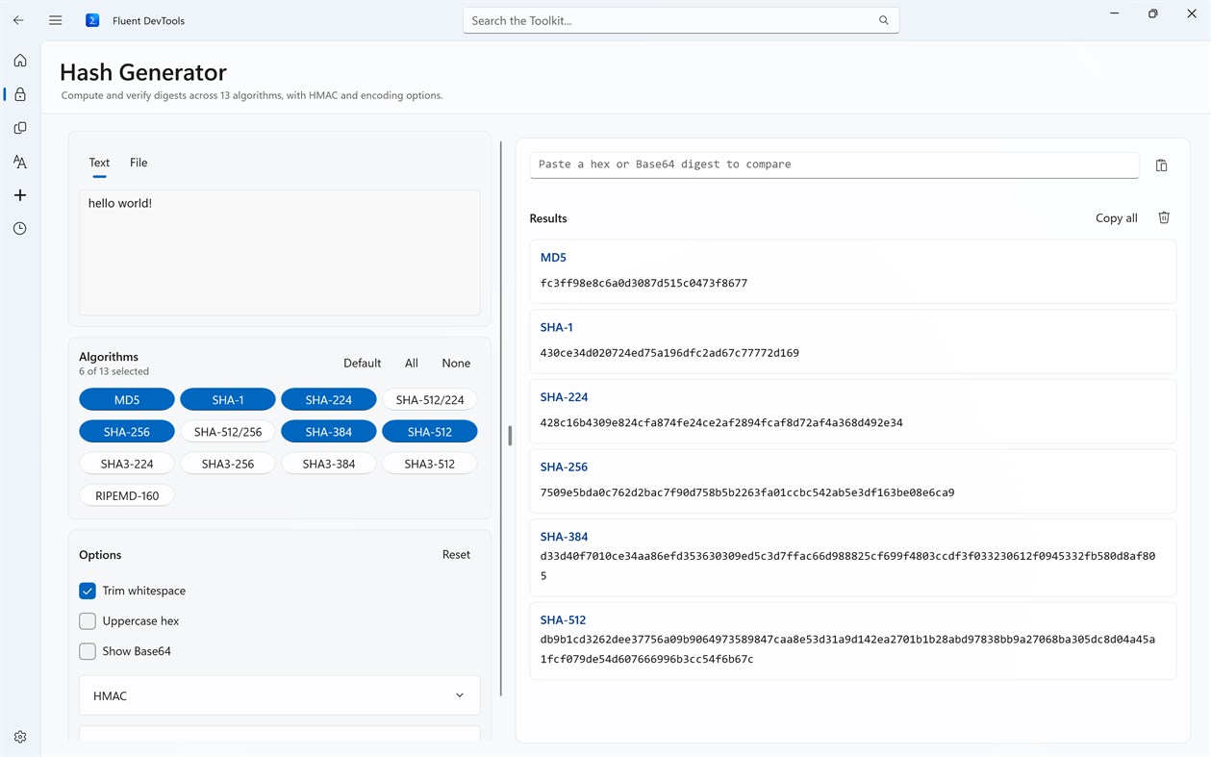
Task: Switch to the File tab
Action: point(139,163)
